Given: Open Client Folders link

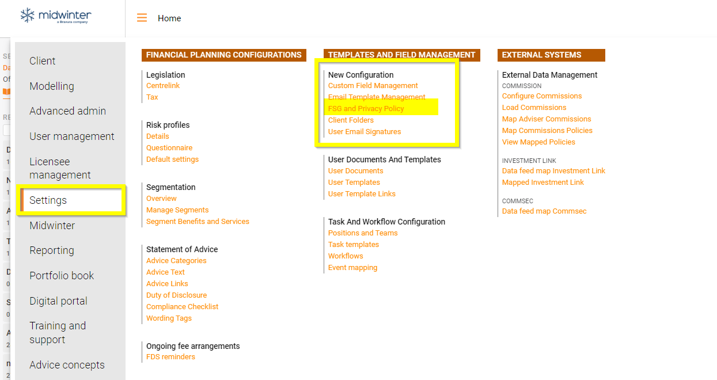Looking at the screenshot, I should [x=351, y=120].
